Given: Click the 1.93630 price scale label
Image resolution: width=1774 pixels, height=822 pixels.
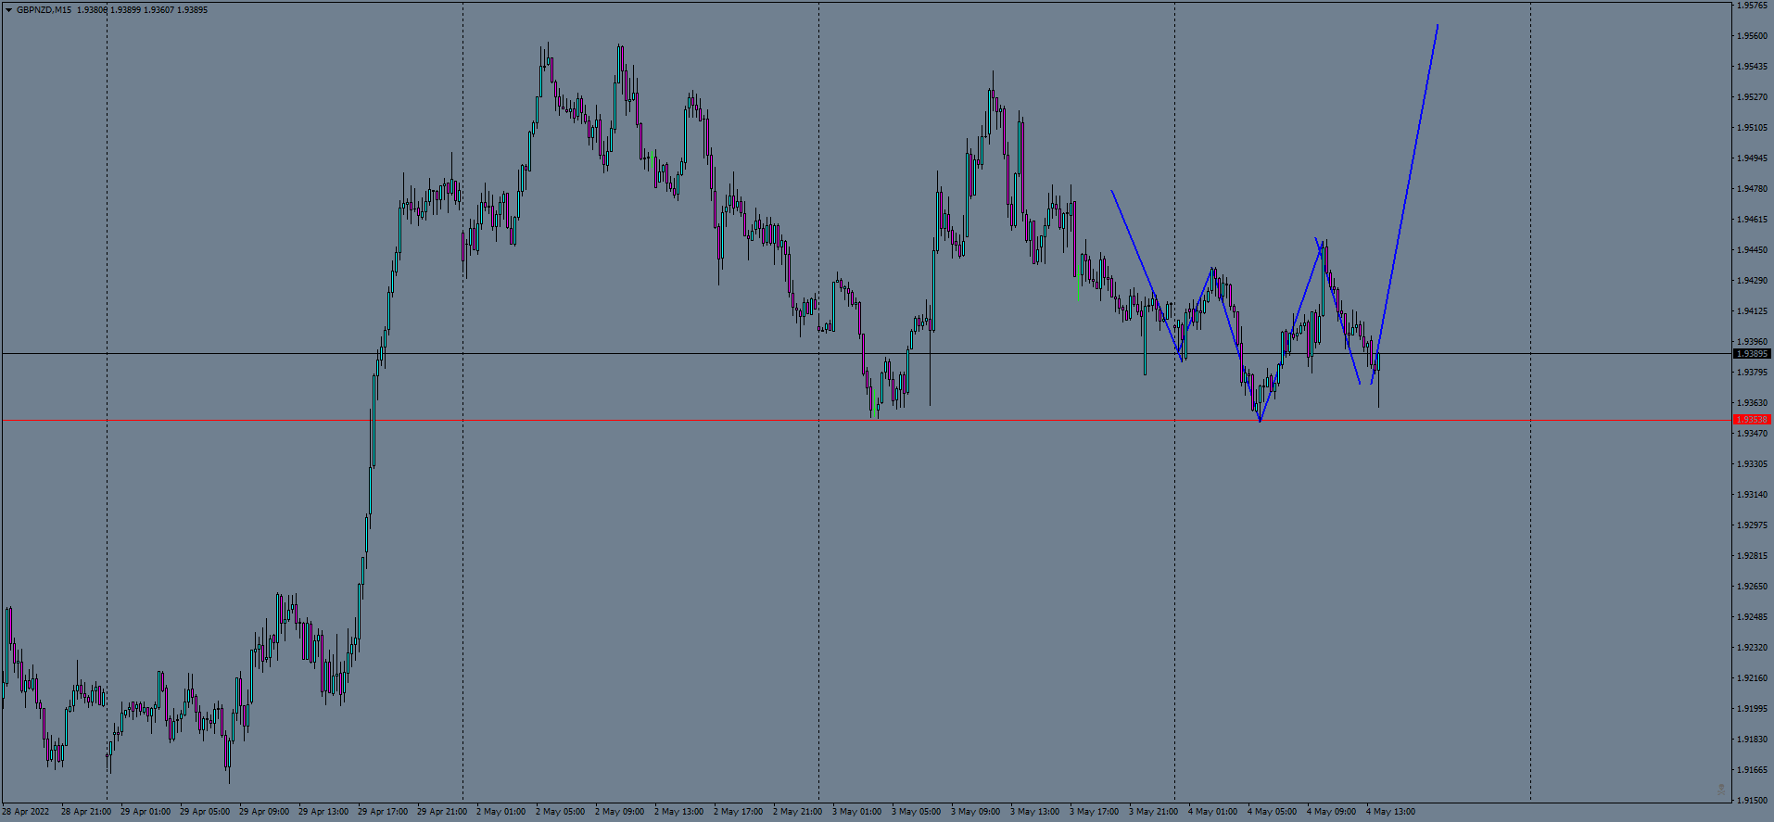Looking at the screenshot, I should tap(1752, 403).
